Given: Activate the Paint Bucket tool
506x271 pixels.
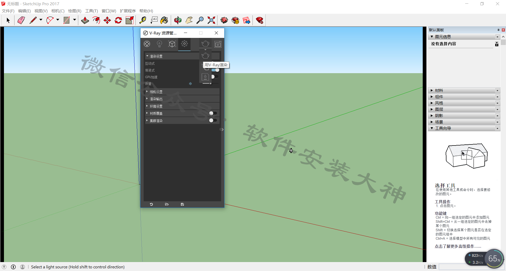Looking at the screenshot, I should click(164, 20).
